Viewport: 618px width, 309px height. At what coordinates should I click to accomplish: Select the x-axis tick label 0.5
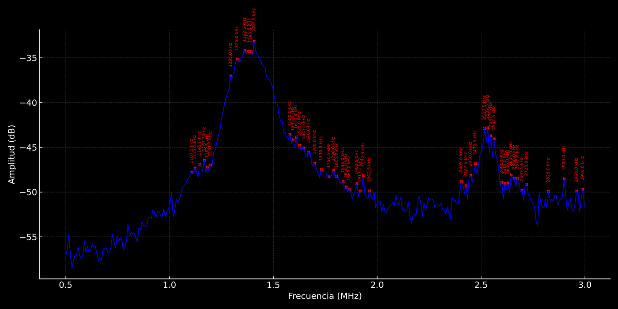(x=66, y=286)
